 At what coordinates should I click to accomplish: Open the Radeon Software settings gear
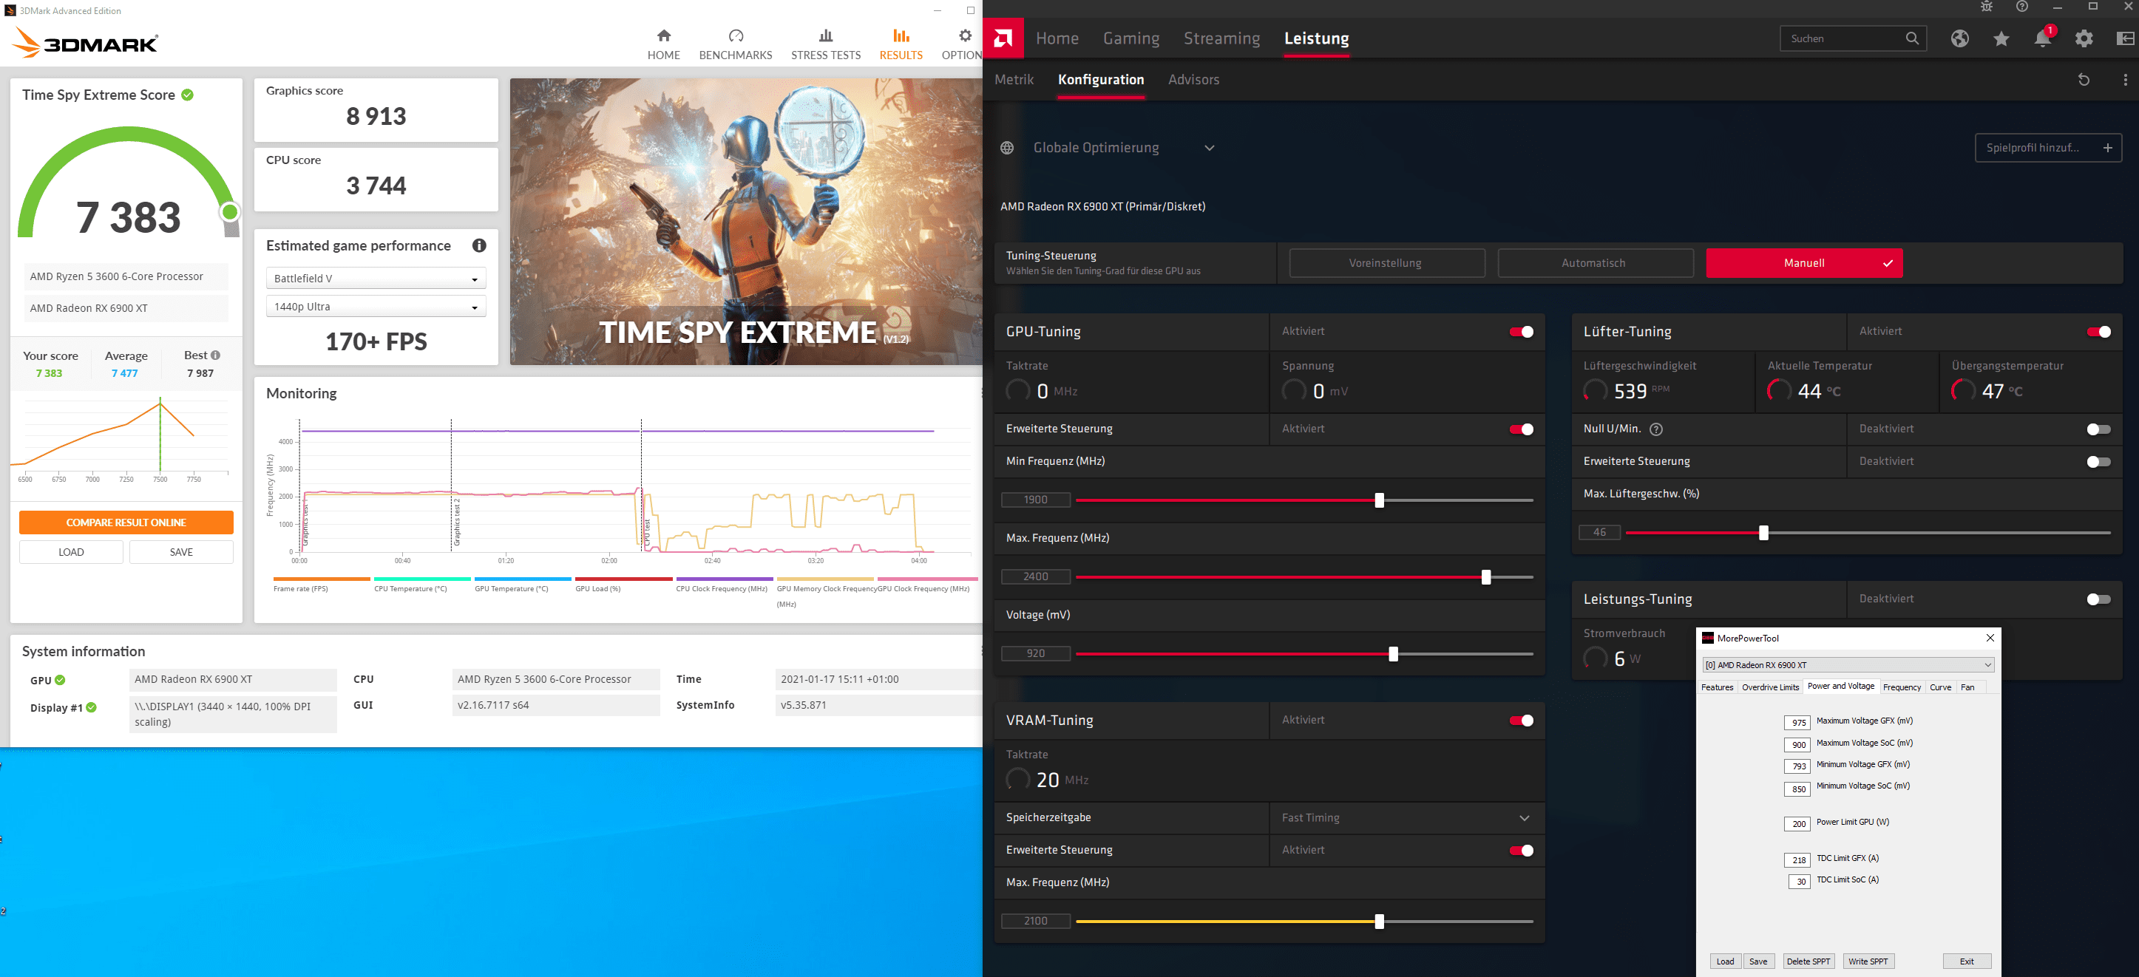coord(2084,38)
